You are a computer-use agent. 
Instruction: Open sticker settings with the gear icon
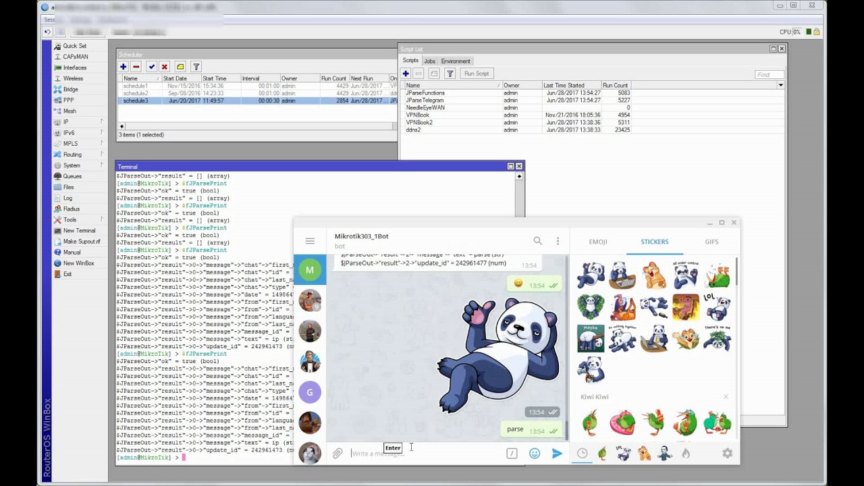coord(727,454)
